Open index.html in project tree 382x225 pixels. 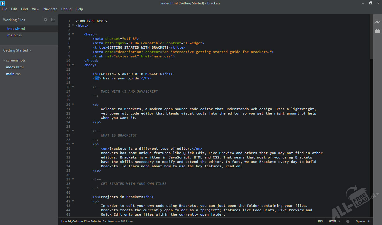pos(15,67)
